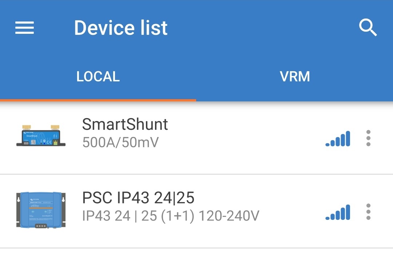The image size is (393, 258).
Task: Open the SmartShunt three-dot options menu
Action: pyautogui.click(x=368, y=138)
